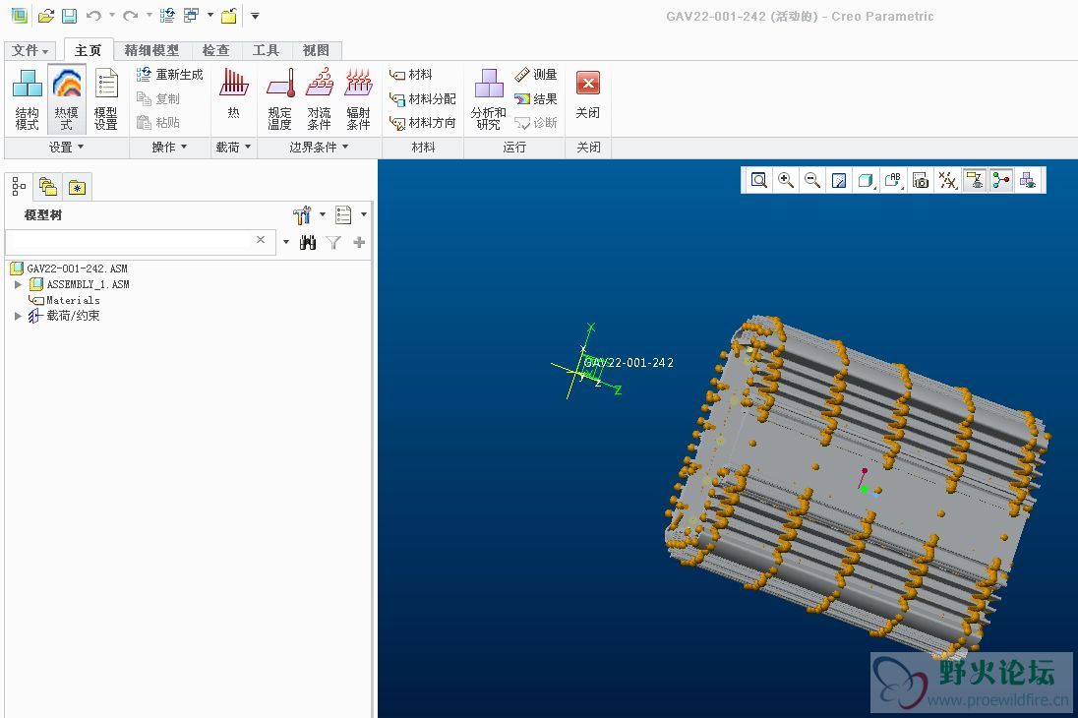Switch to 精细模型 refine model tab
Screen dimensions: 1078x718
151,50
